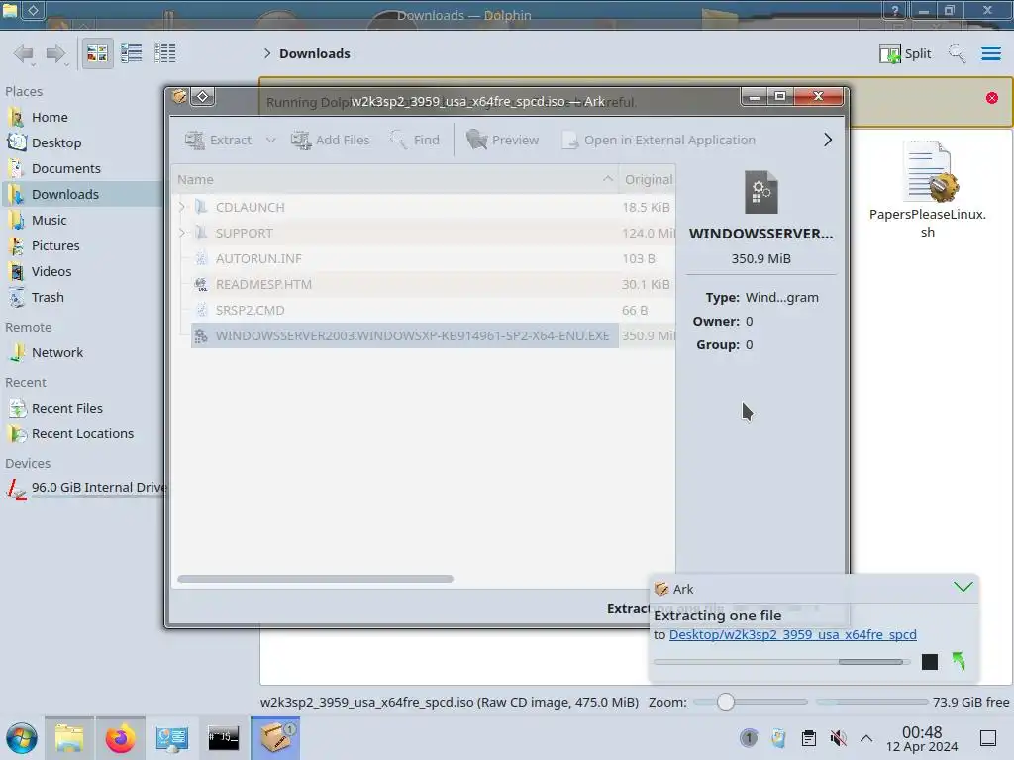
Task: Toggle muted volume tray icon
Action: (838, 738)
